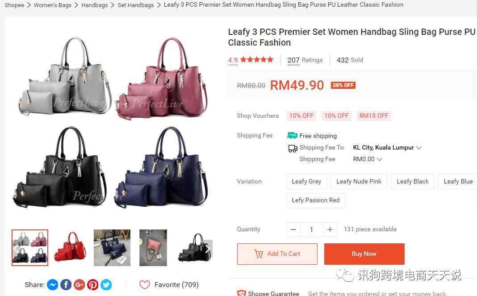The height and width of the screenshot is (296, 477).
Task: Select Leafy Nude Pink variation
Action: tap(359, 182)
